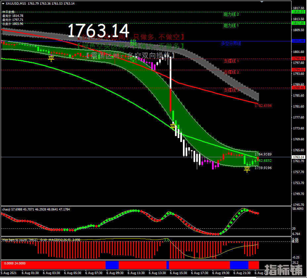Click the 5 Aug 2021 date label
307x278 pixels.
click(x=9, y=273)
